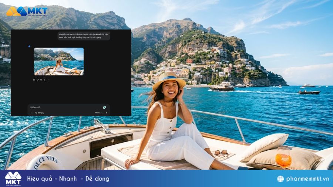Click the user prompt message bubble

coord(84,36)
